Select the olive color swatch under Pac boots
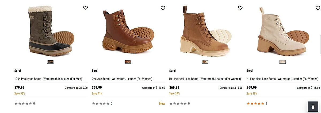 50,61
